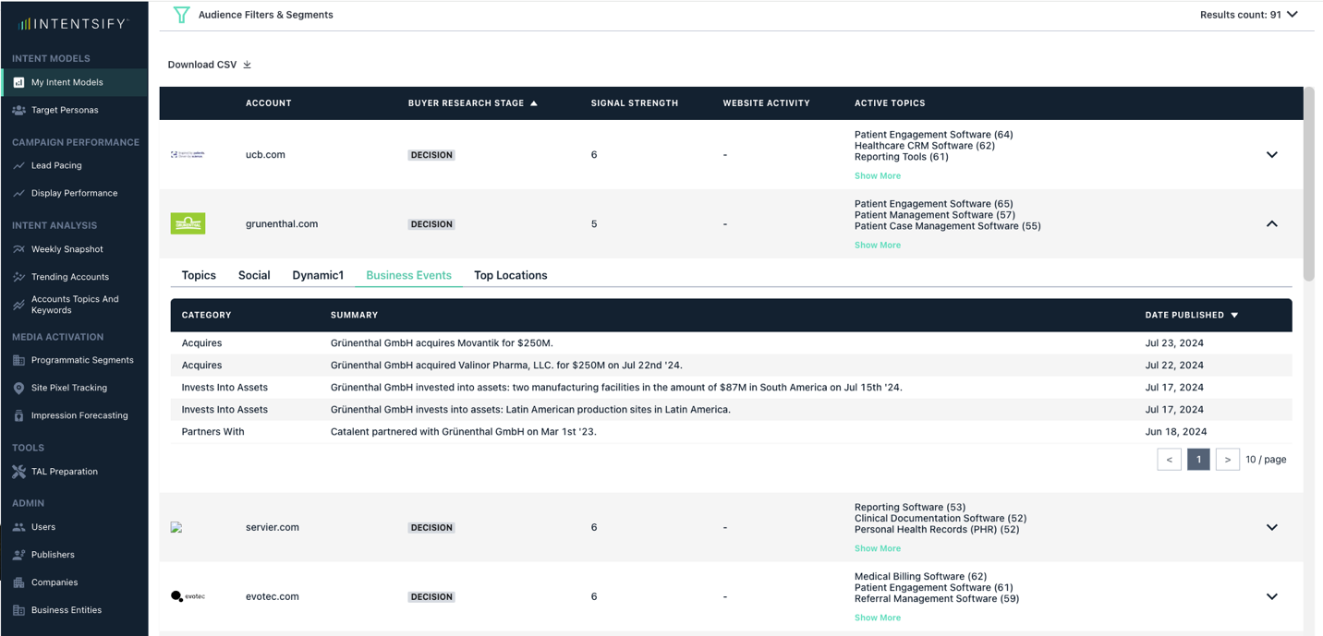Open Target Personas people icon
Image resolution: width=1323 pixels, height=636 pixels.
click(x=18, y=110)
